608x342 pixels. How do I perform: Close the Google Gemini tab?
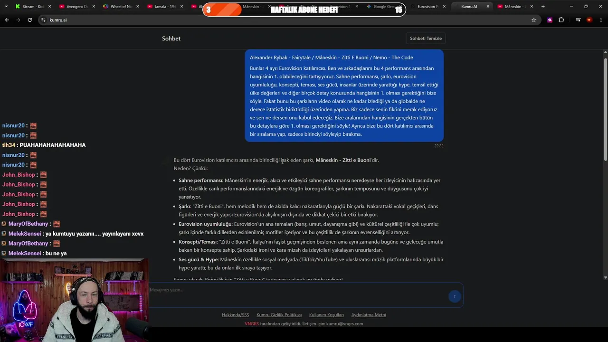(x=400, y=7)
